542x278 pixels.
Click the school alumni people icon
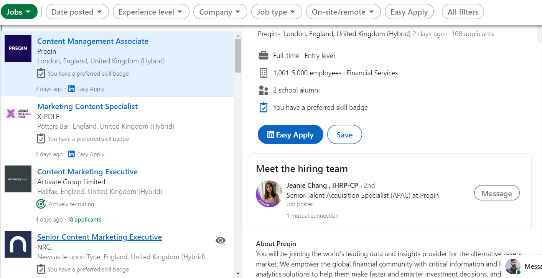[264, 90]
